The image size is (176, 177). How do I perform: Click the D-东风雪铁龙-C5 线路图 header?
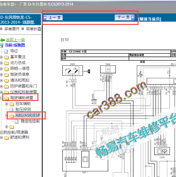[20, 20]
